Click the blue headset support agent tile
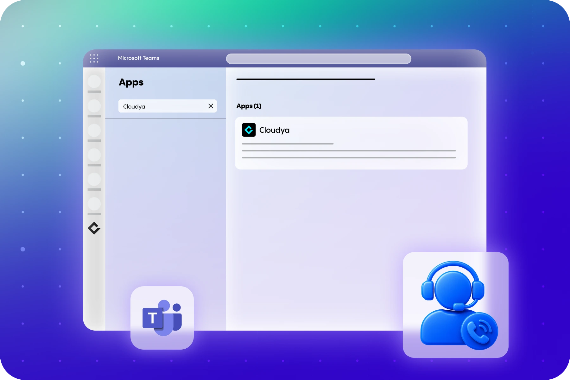The height and width of the screenshot is (380, 570). 456,305
